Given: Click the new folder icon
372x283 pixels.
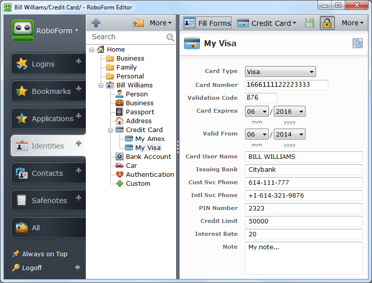Looking at the screenshot, I should pyautogui.click(x=138, y=23).
